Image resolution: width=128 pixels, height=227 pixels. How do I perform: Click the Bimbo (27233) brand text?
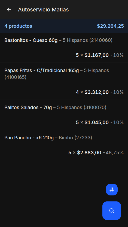[75, 138]
